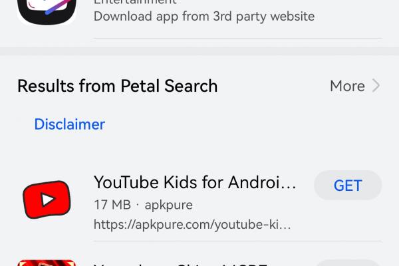Select the YouTube Kids for Android title
This screenshot has width=399, height=266.
pyautogui.click(x=195, y=182)
